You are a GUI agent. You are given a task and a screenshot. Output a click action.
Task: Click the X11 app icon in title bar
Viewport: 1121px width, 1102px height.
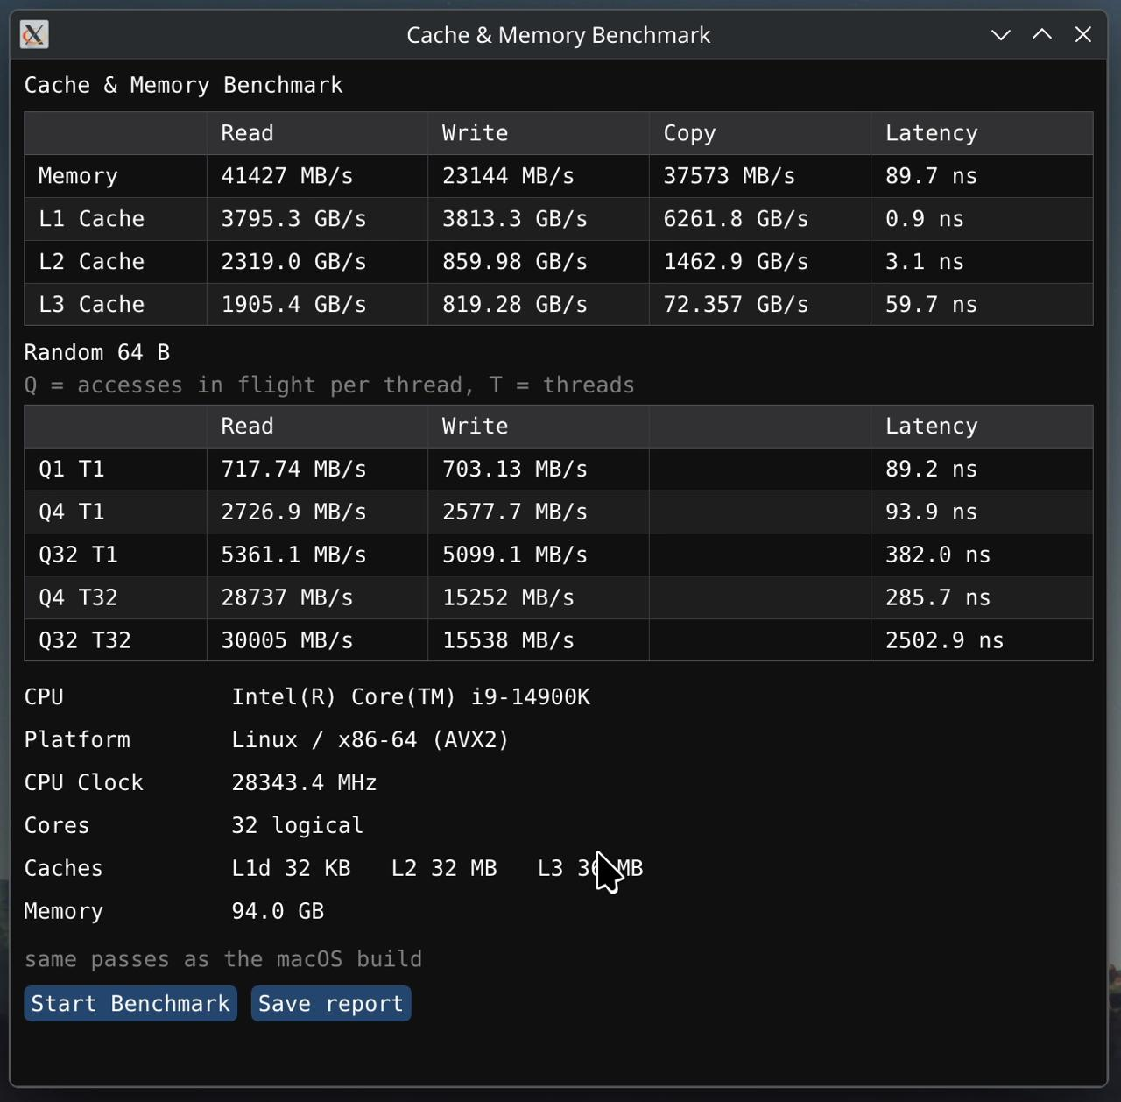coord(34,35)
